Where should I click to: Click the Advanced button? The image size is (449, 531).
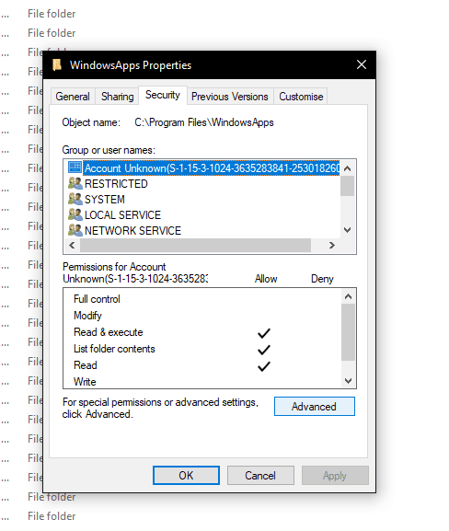click(315, 407)
